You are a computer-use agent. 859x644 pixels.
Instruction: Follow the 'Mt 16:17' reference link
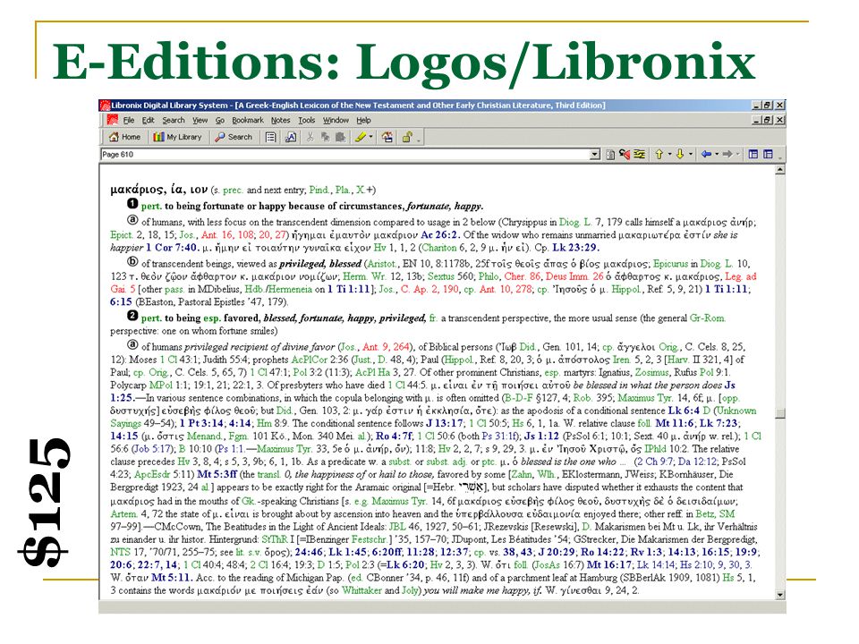[x=608, y=564]
